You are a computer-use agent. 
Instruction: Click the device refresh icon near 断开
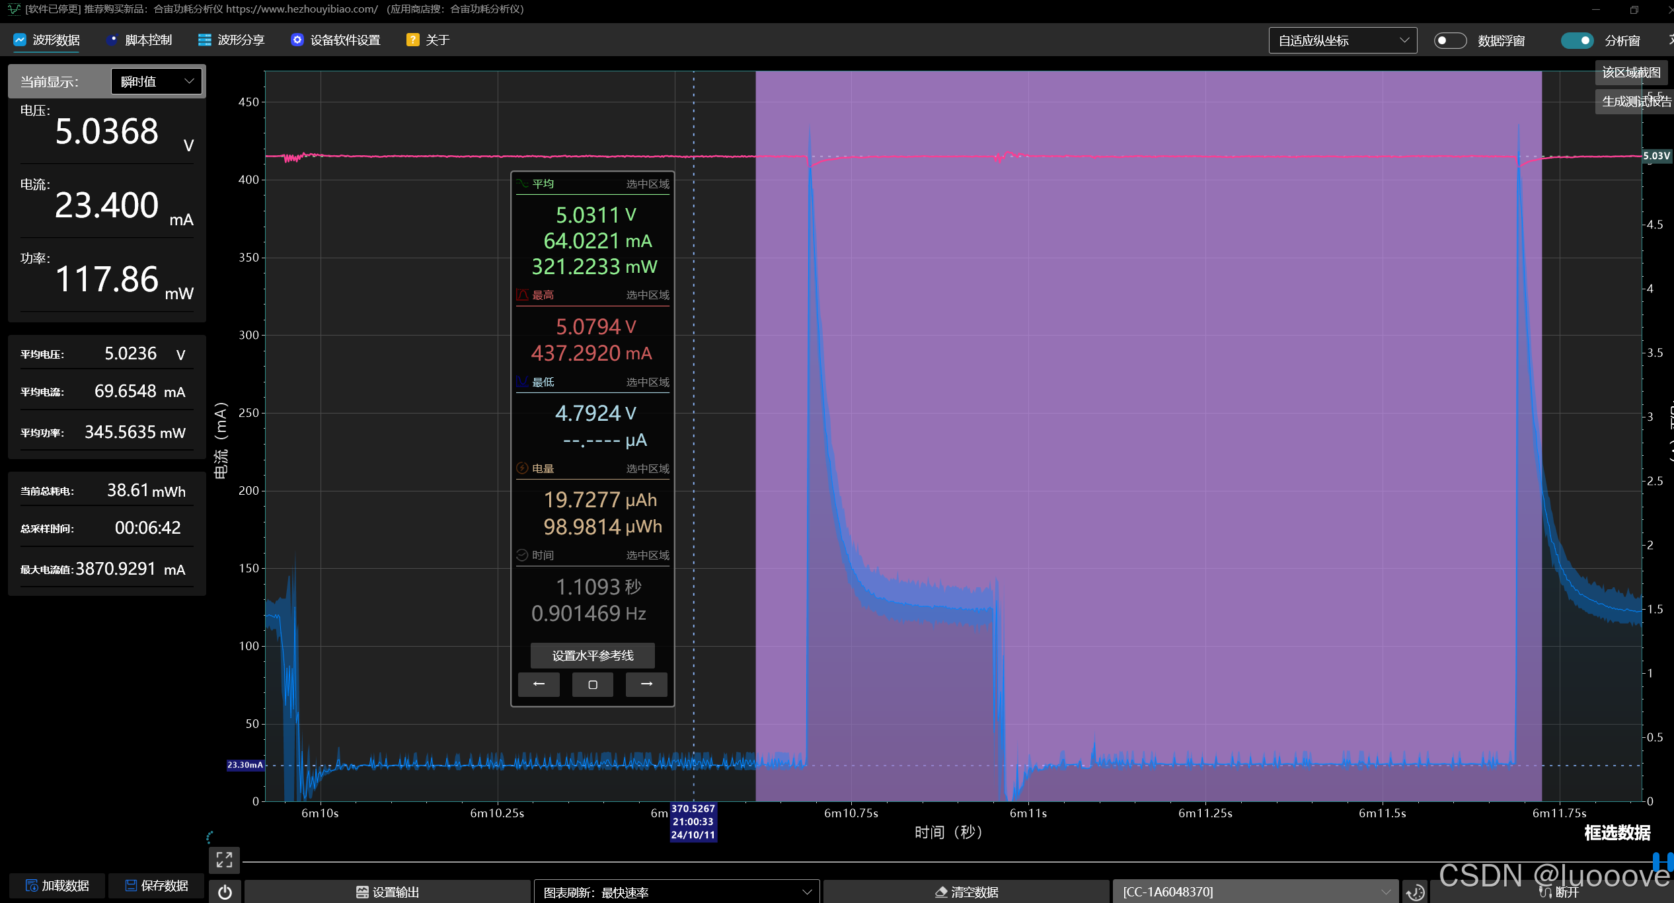pyautogui.click(x=1415, y=892)
